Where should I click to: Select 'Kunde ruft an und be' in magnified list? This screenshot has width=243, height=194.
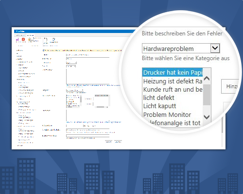pyautogui.click(x=173, y=89)
